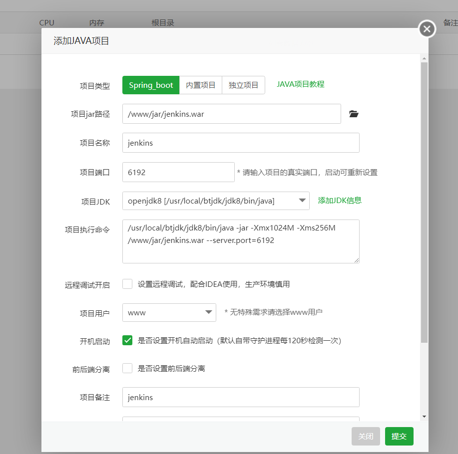Click the 添加JDK信息 link
Viewport: 458px width, 454px height.
[x=340, y=201]
